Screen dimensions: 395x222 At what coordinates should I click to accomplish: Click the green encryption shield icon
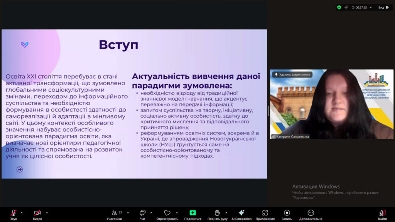click(x=339, y=7)
